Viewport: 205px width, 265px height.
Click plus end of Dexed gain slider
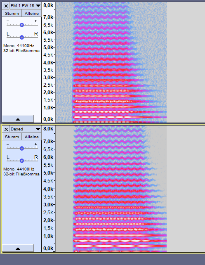click(35, 144)
